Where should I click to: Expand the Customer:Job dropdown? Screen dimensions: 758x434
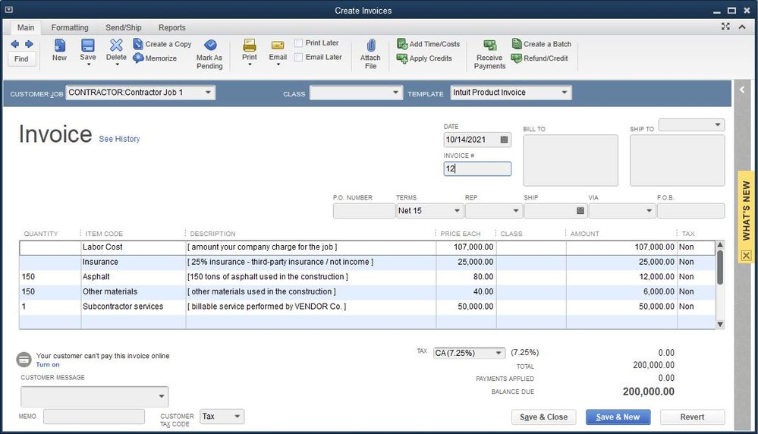[x=208, y=93]
